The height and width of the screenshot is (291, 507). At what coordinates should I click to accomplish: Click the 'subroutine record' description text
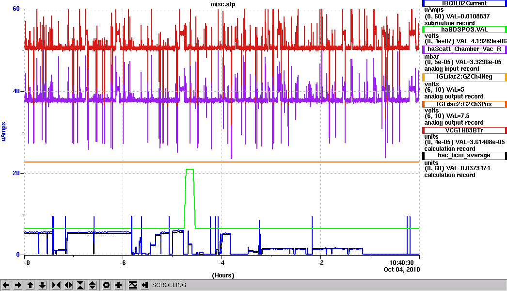[449, 23]
